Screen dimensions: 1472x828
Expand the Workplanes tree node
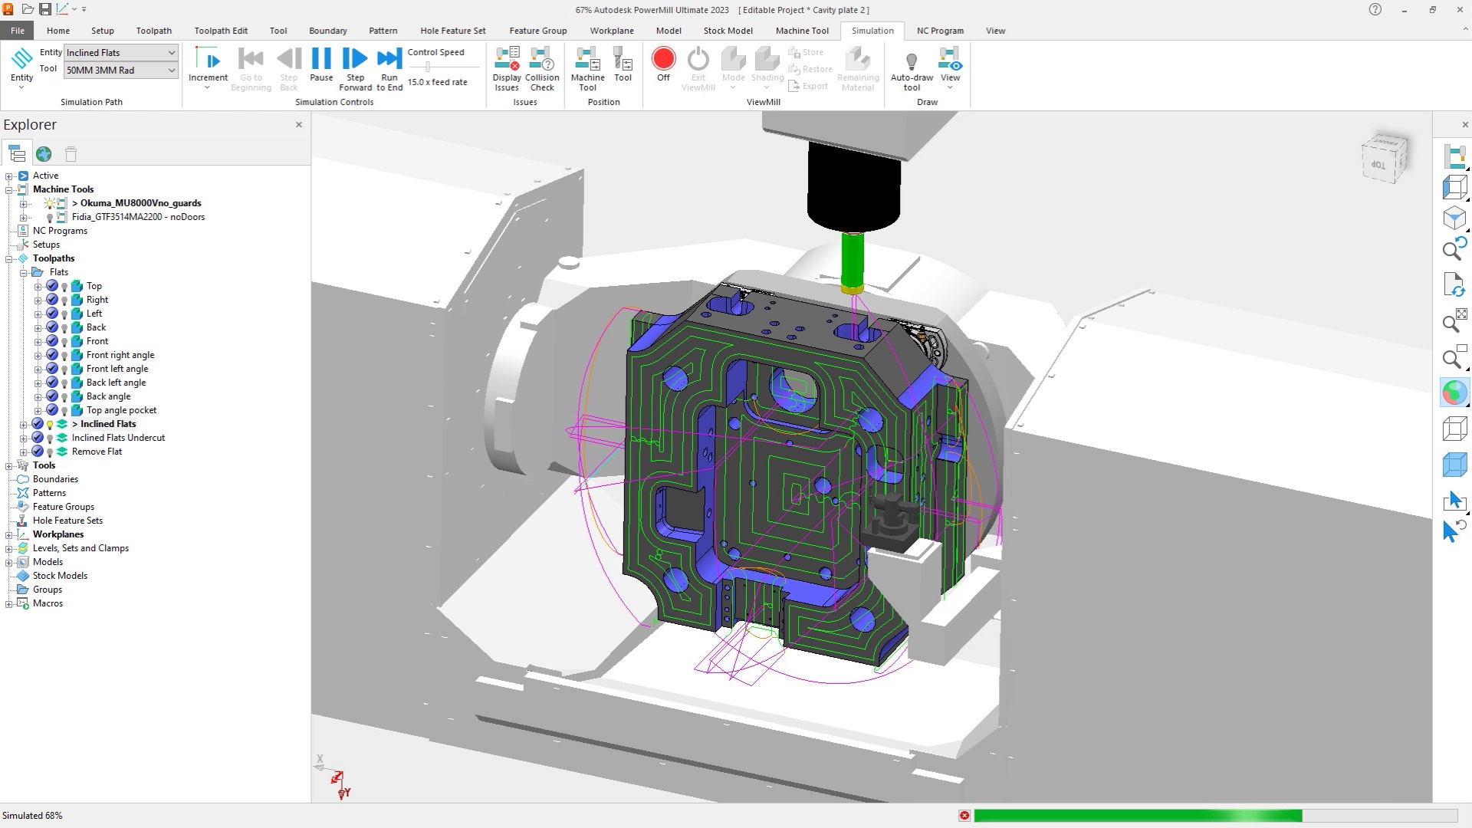coord(8,534)
